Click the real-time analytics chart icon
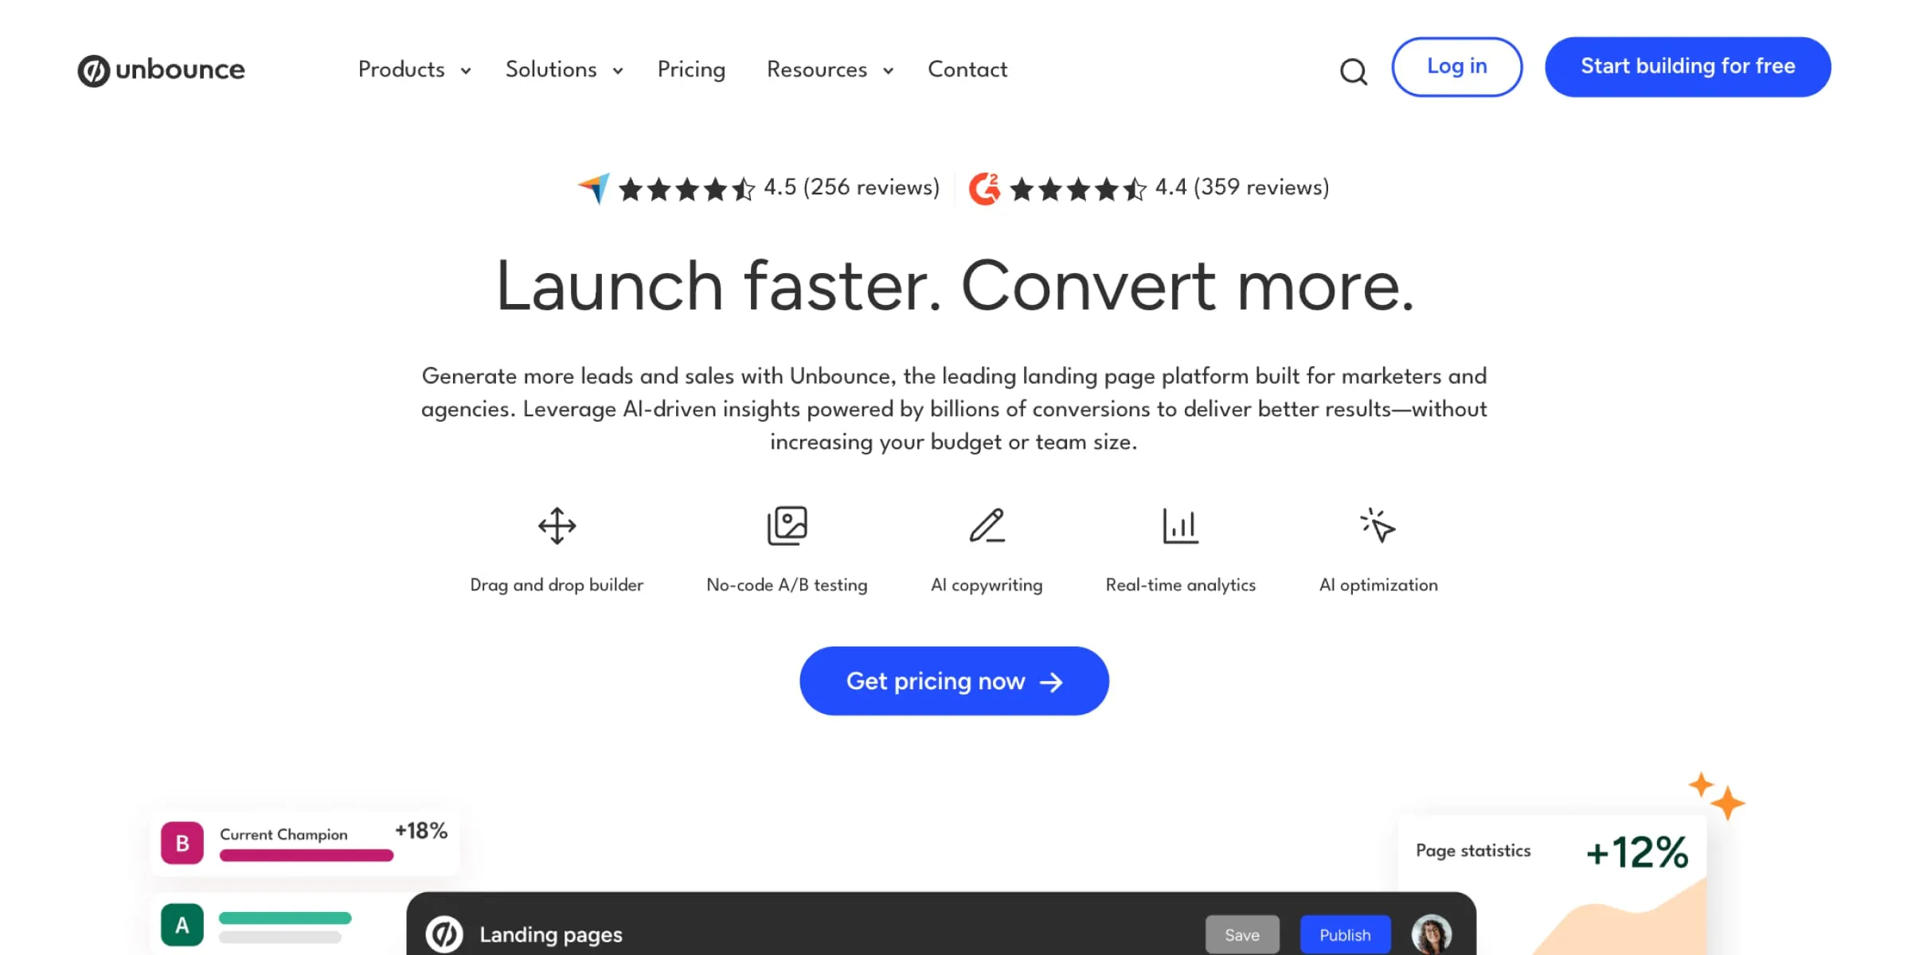Screen dimensions: 1911x955 tap(1181, 525)
